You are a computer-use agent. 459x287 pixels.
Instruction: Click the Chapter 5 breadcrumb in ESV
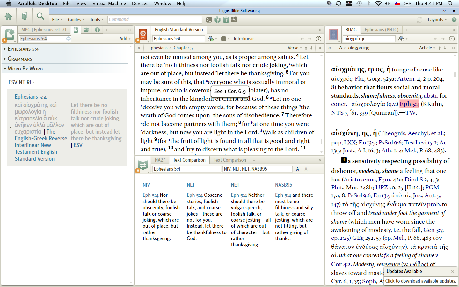[x=183, y=48]
